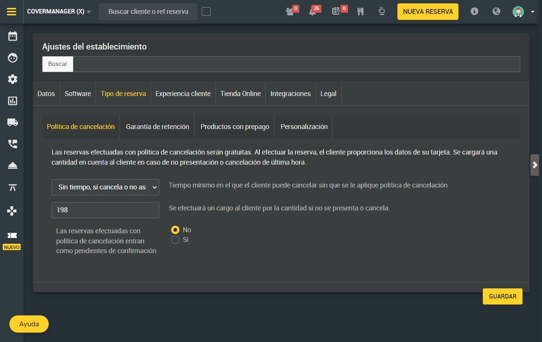
Task: Open the delivery truck icon in sidebar
Action: tap(12, 122)
